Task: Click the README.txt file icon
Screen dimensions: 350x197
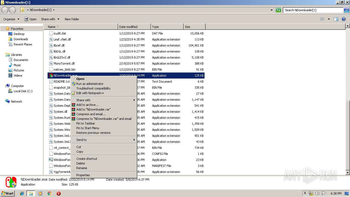Action: point(51,81)
